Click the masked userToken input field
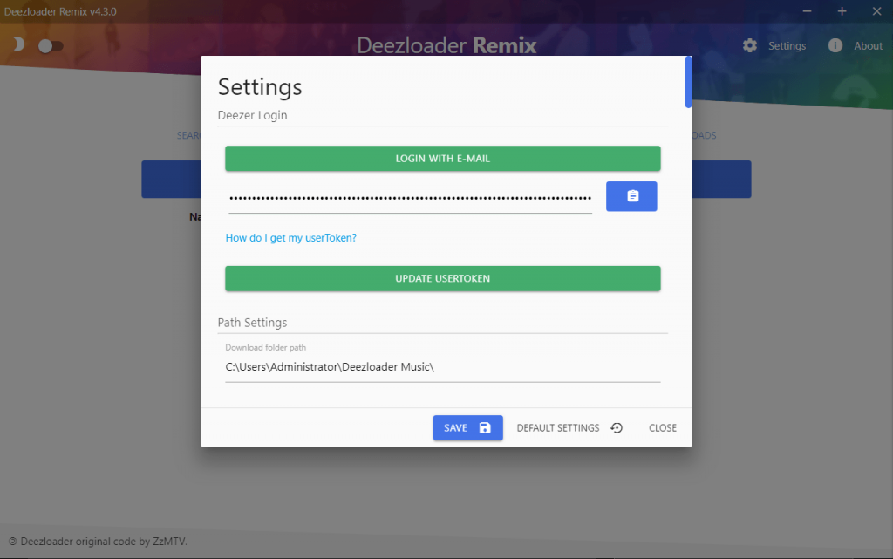This screenshot has height=559, width=893. tap(410, 198)
